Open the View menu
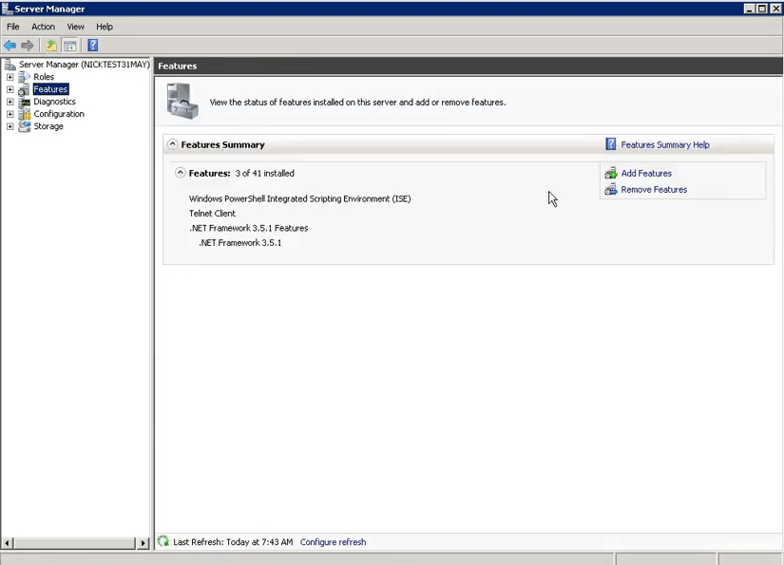The height and width of the screenshot is (565, 784). click(75, 27)
